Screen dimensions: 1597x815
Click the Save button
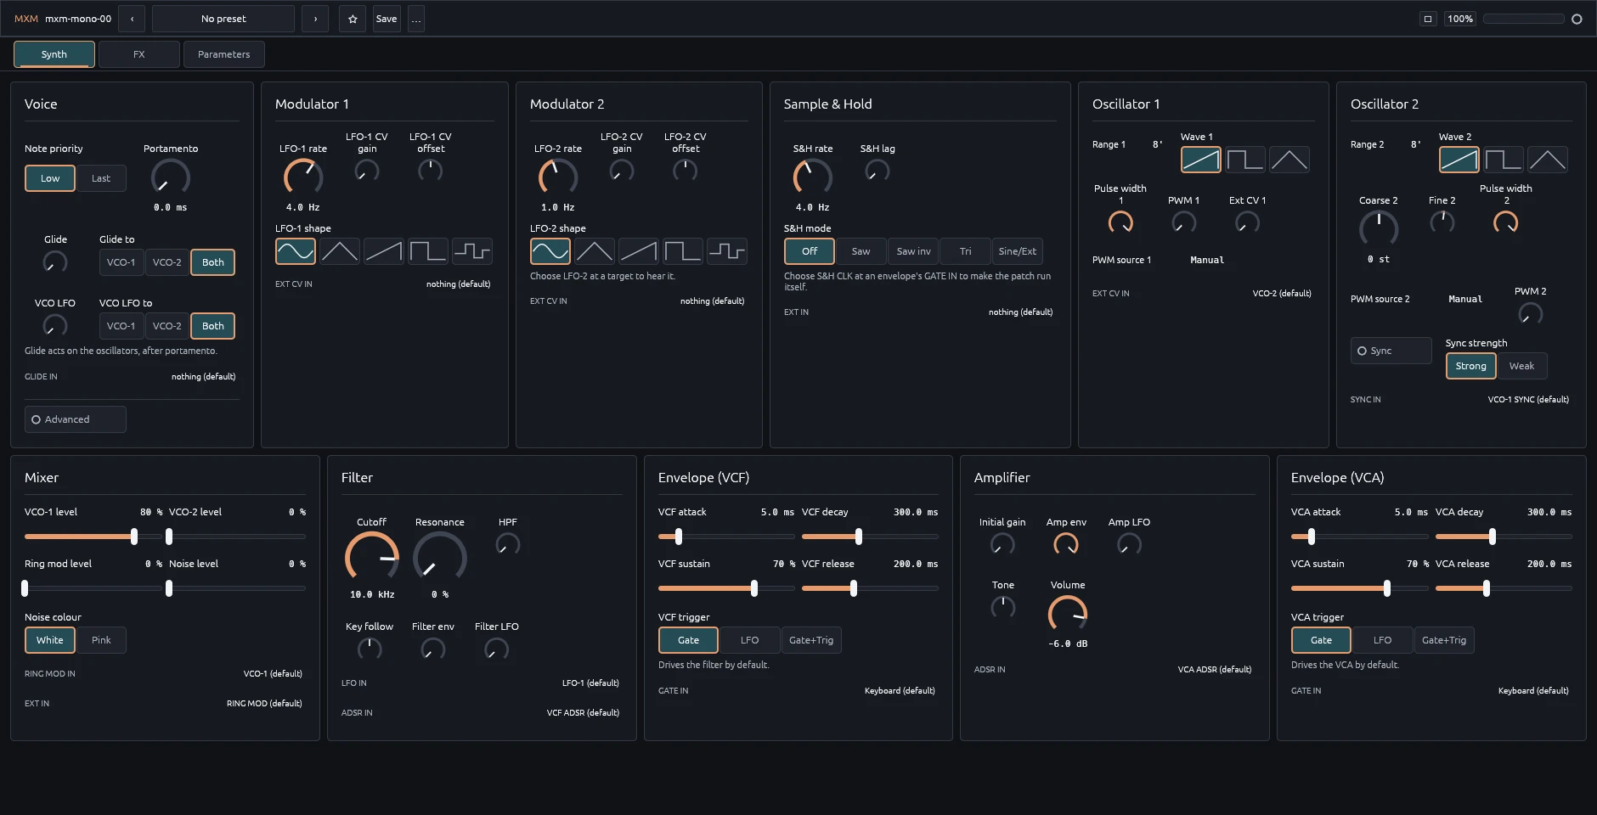387,19
